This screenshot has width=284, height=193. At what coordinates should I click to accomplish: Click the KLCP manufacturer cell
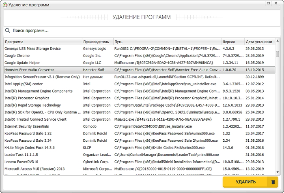point(87,148)
